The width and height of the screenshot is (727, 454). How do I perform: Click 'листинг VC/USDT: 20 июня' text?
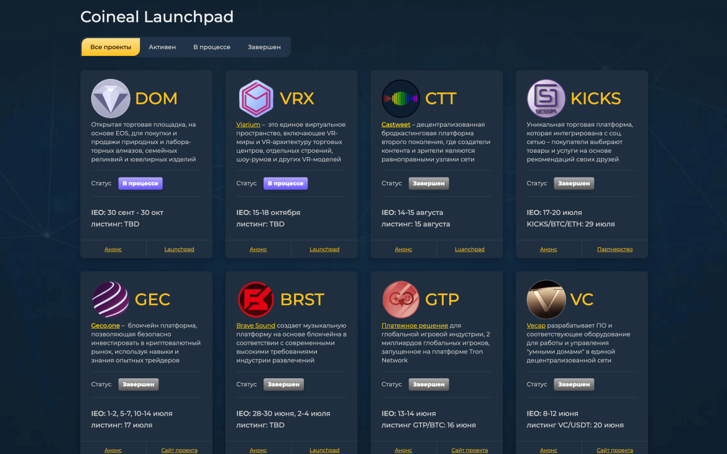(575, 425)
